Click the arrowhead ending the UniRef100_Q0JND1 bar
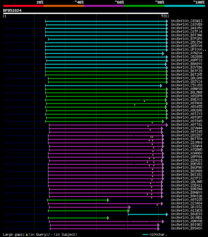 click(108, 218)
